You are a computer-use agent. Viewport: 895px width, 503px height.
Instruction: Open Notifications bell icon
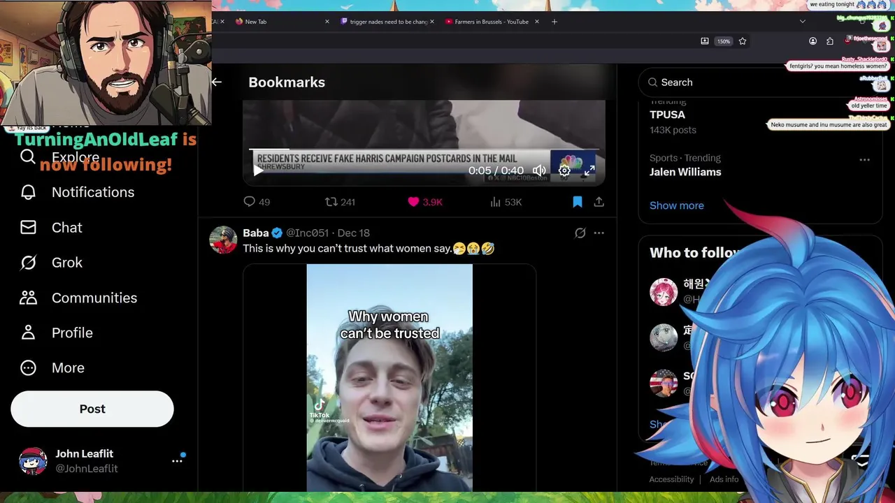(28, 192)
